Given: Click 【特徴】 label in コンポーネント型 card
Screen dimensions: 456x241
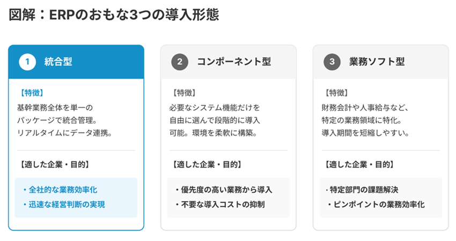Looking at the screenshot, I should 184,93.
